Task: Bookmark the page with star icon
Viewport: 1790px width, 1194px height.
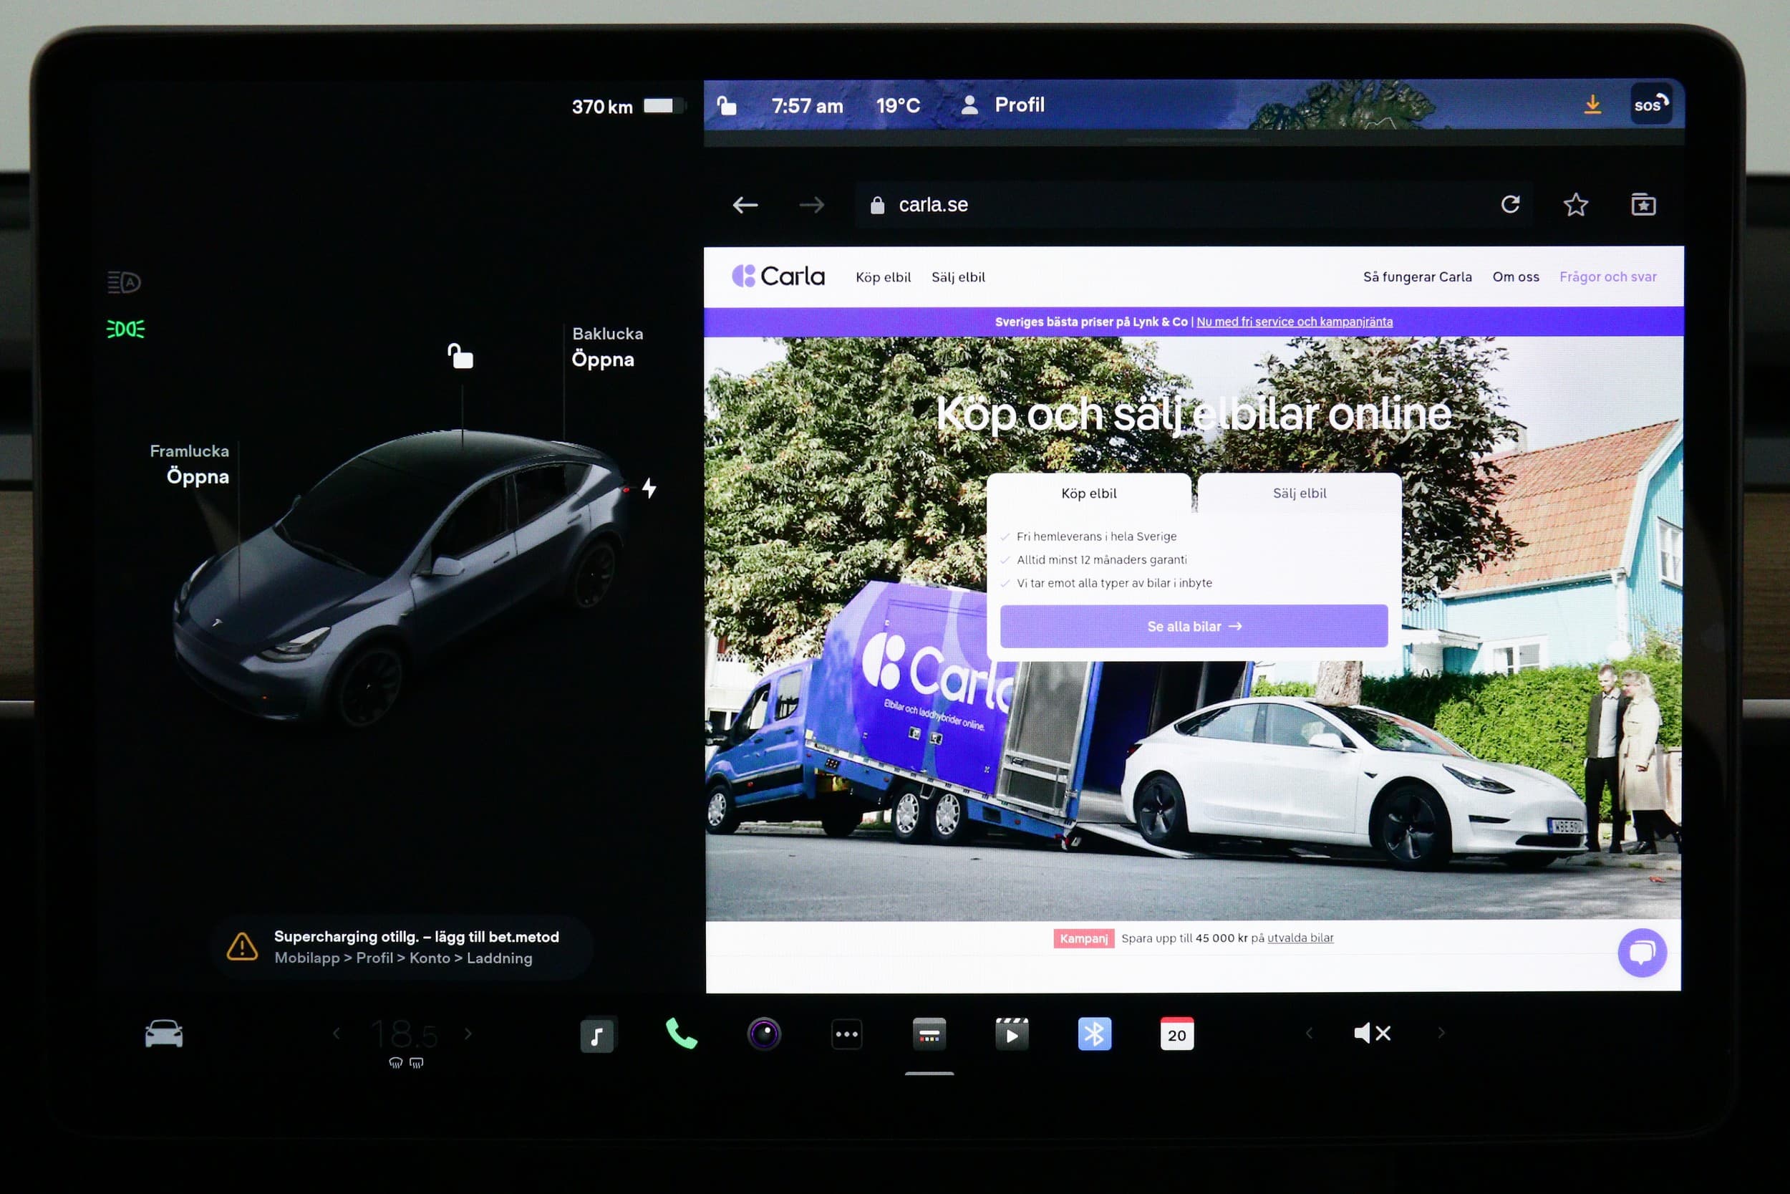Action: 1576,204
